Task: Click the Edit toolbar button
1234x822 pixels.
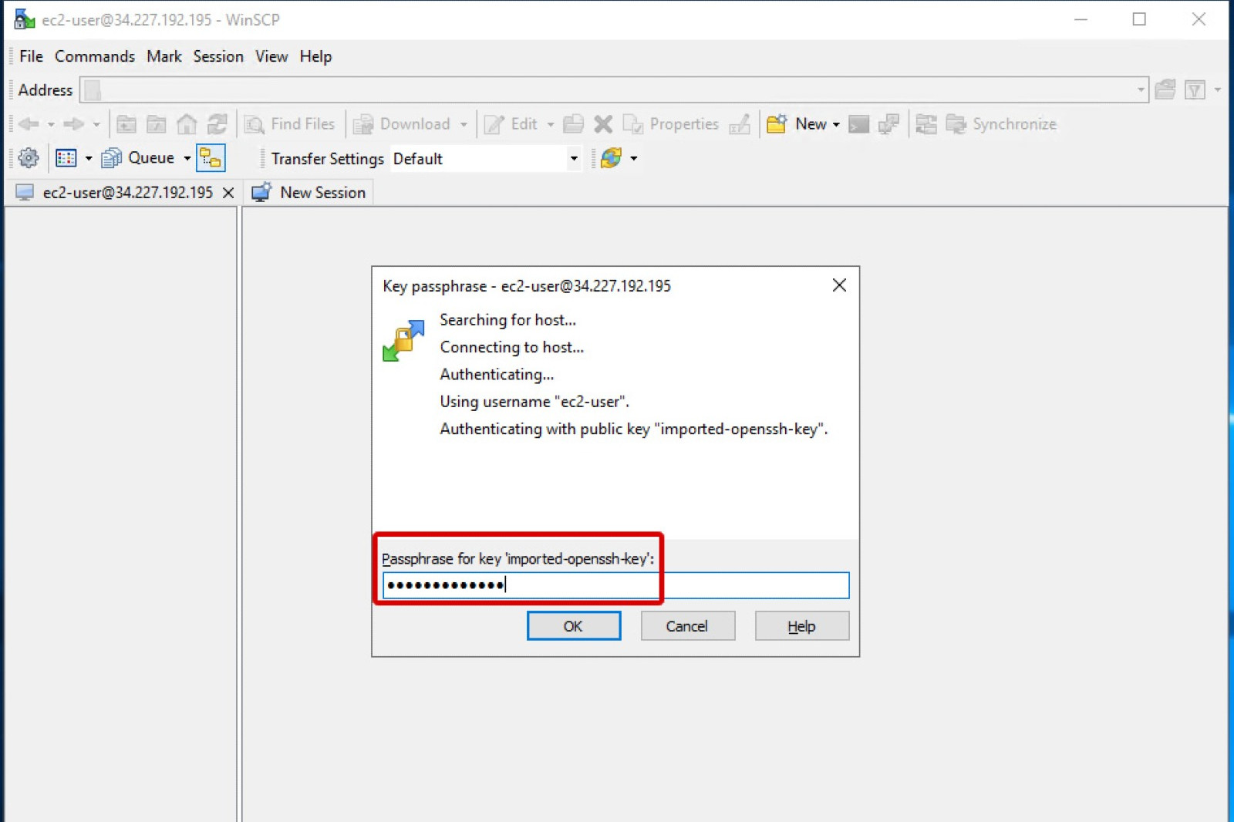Action: [x=511, y=124]
